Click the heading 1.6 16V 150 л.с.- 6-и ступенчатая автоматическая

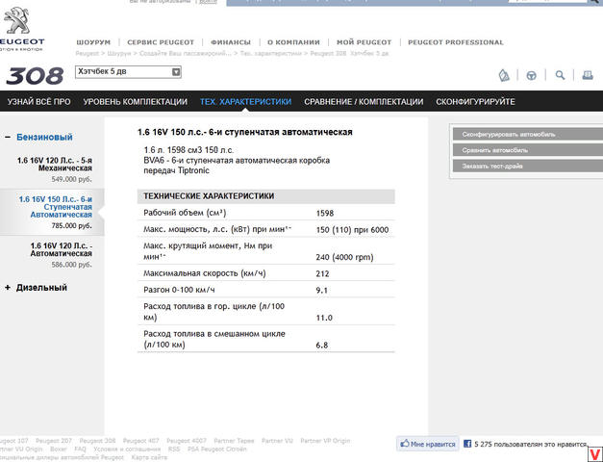tap(245, 133)
